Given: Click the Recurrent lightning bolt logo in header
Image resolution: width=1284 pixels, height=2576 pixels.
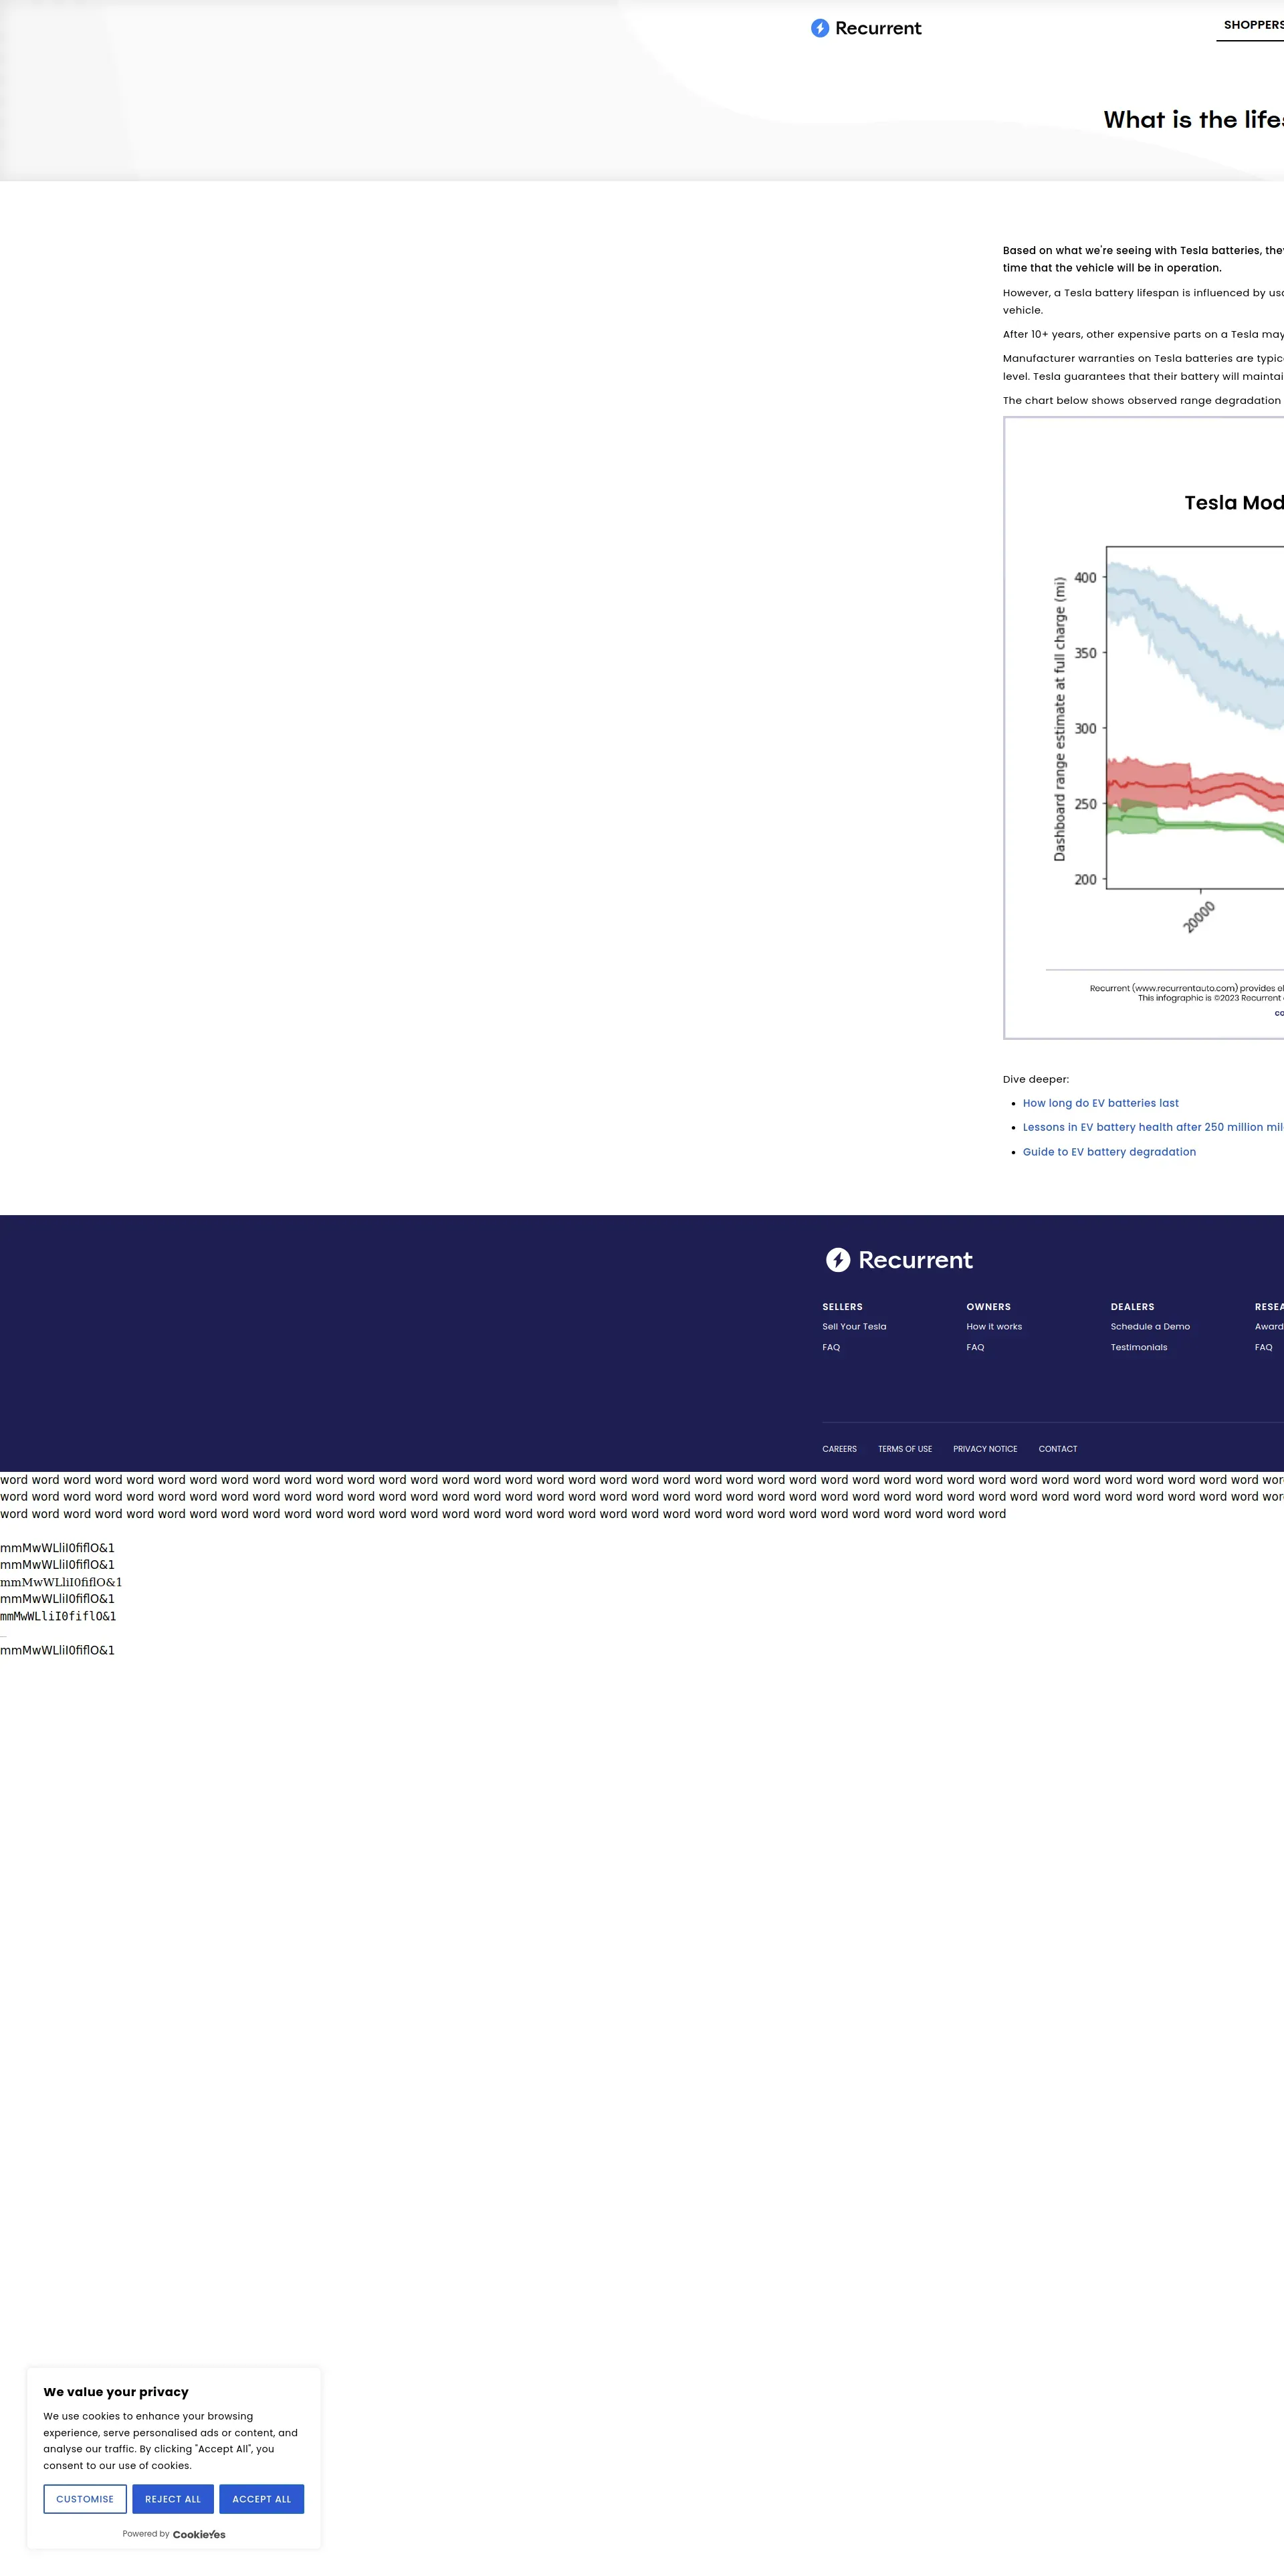Looking at the screenshot, I should [866, 28].
